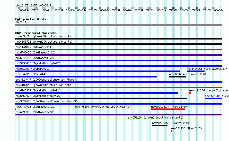Click the 85036k ruler tick label
This screenshot has height=141, width=229.
pos(219,10)
